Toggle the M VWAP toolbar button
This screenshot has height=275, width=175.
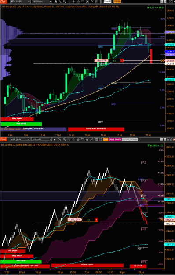pos(134,139)
